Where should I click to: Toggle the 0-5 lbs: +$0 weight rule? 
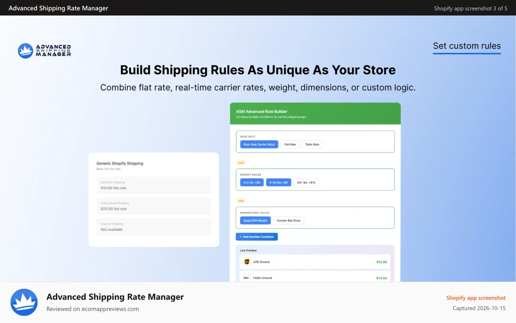pyautogui.click(x=252, y=183)
